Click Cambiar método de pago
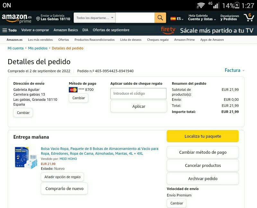Screen dimensions: 257x208 point(203,152)
